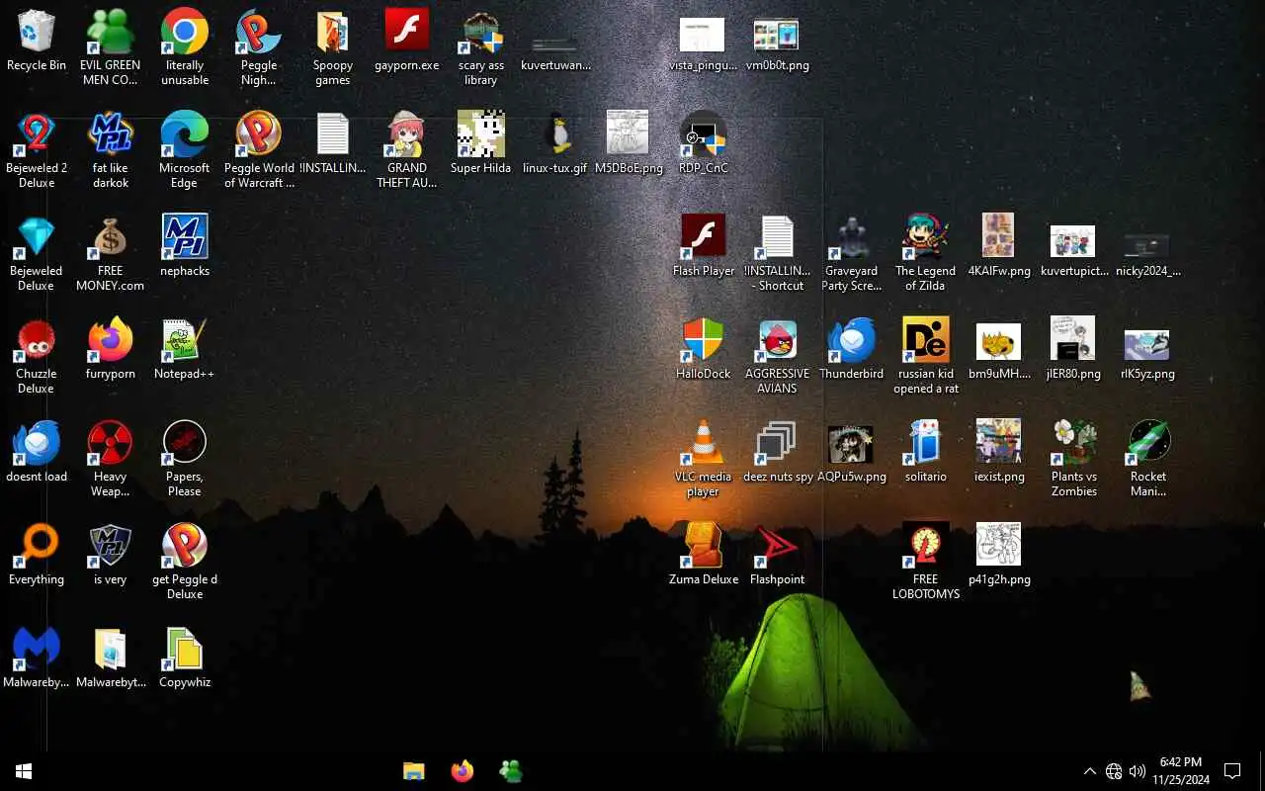Viewport: 1265px width, 791px height.
Task: Select the 4KAIFw.png image thumbnail
Action: coord(998,235)
